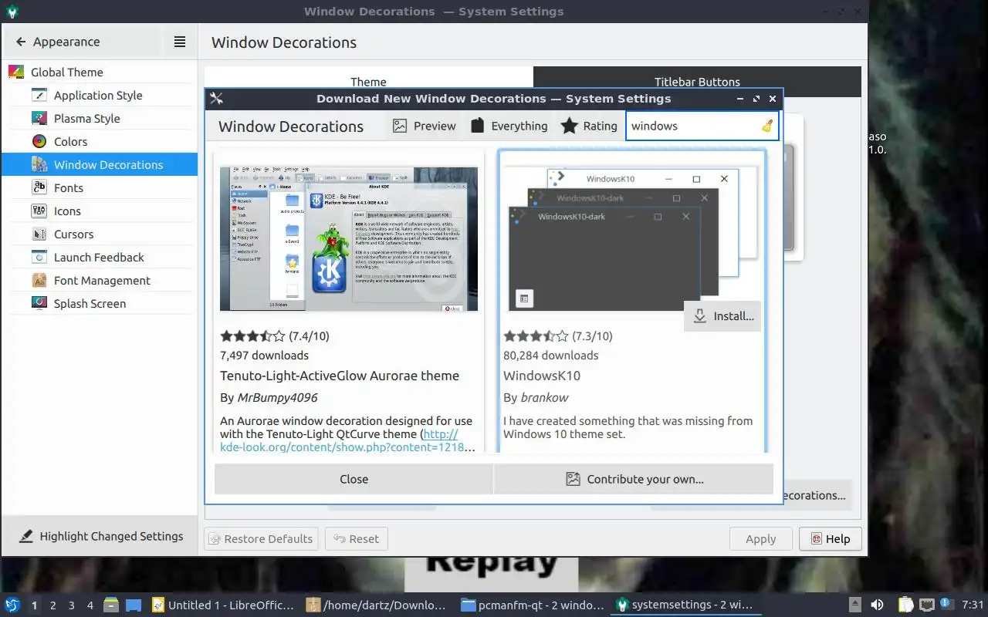
Task: Click the Restore Defaults button
Action: click(x=261, y=539)
